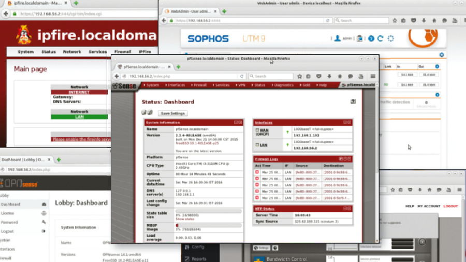Open the pfSense Diagnostics menu

(x=283, y=85)
